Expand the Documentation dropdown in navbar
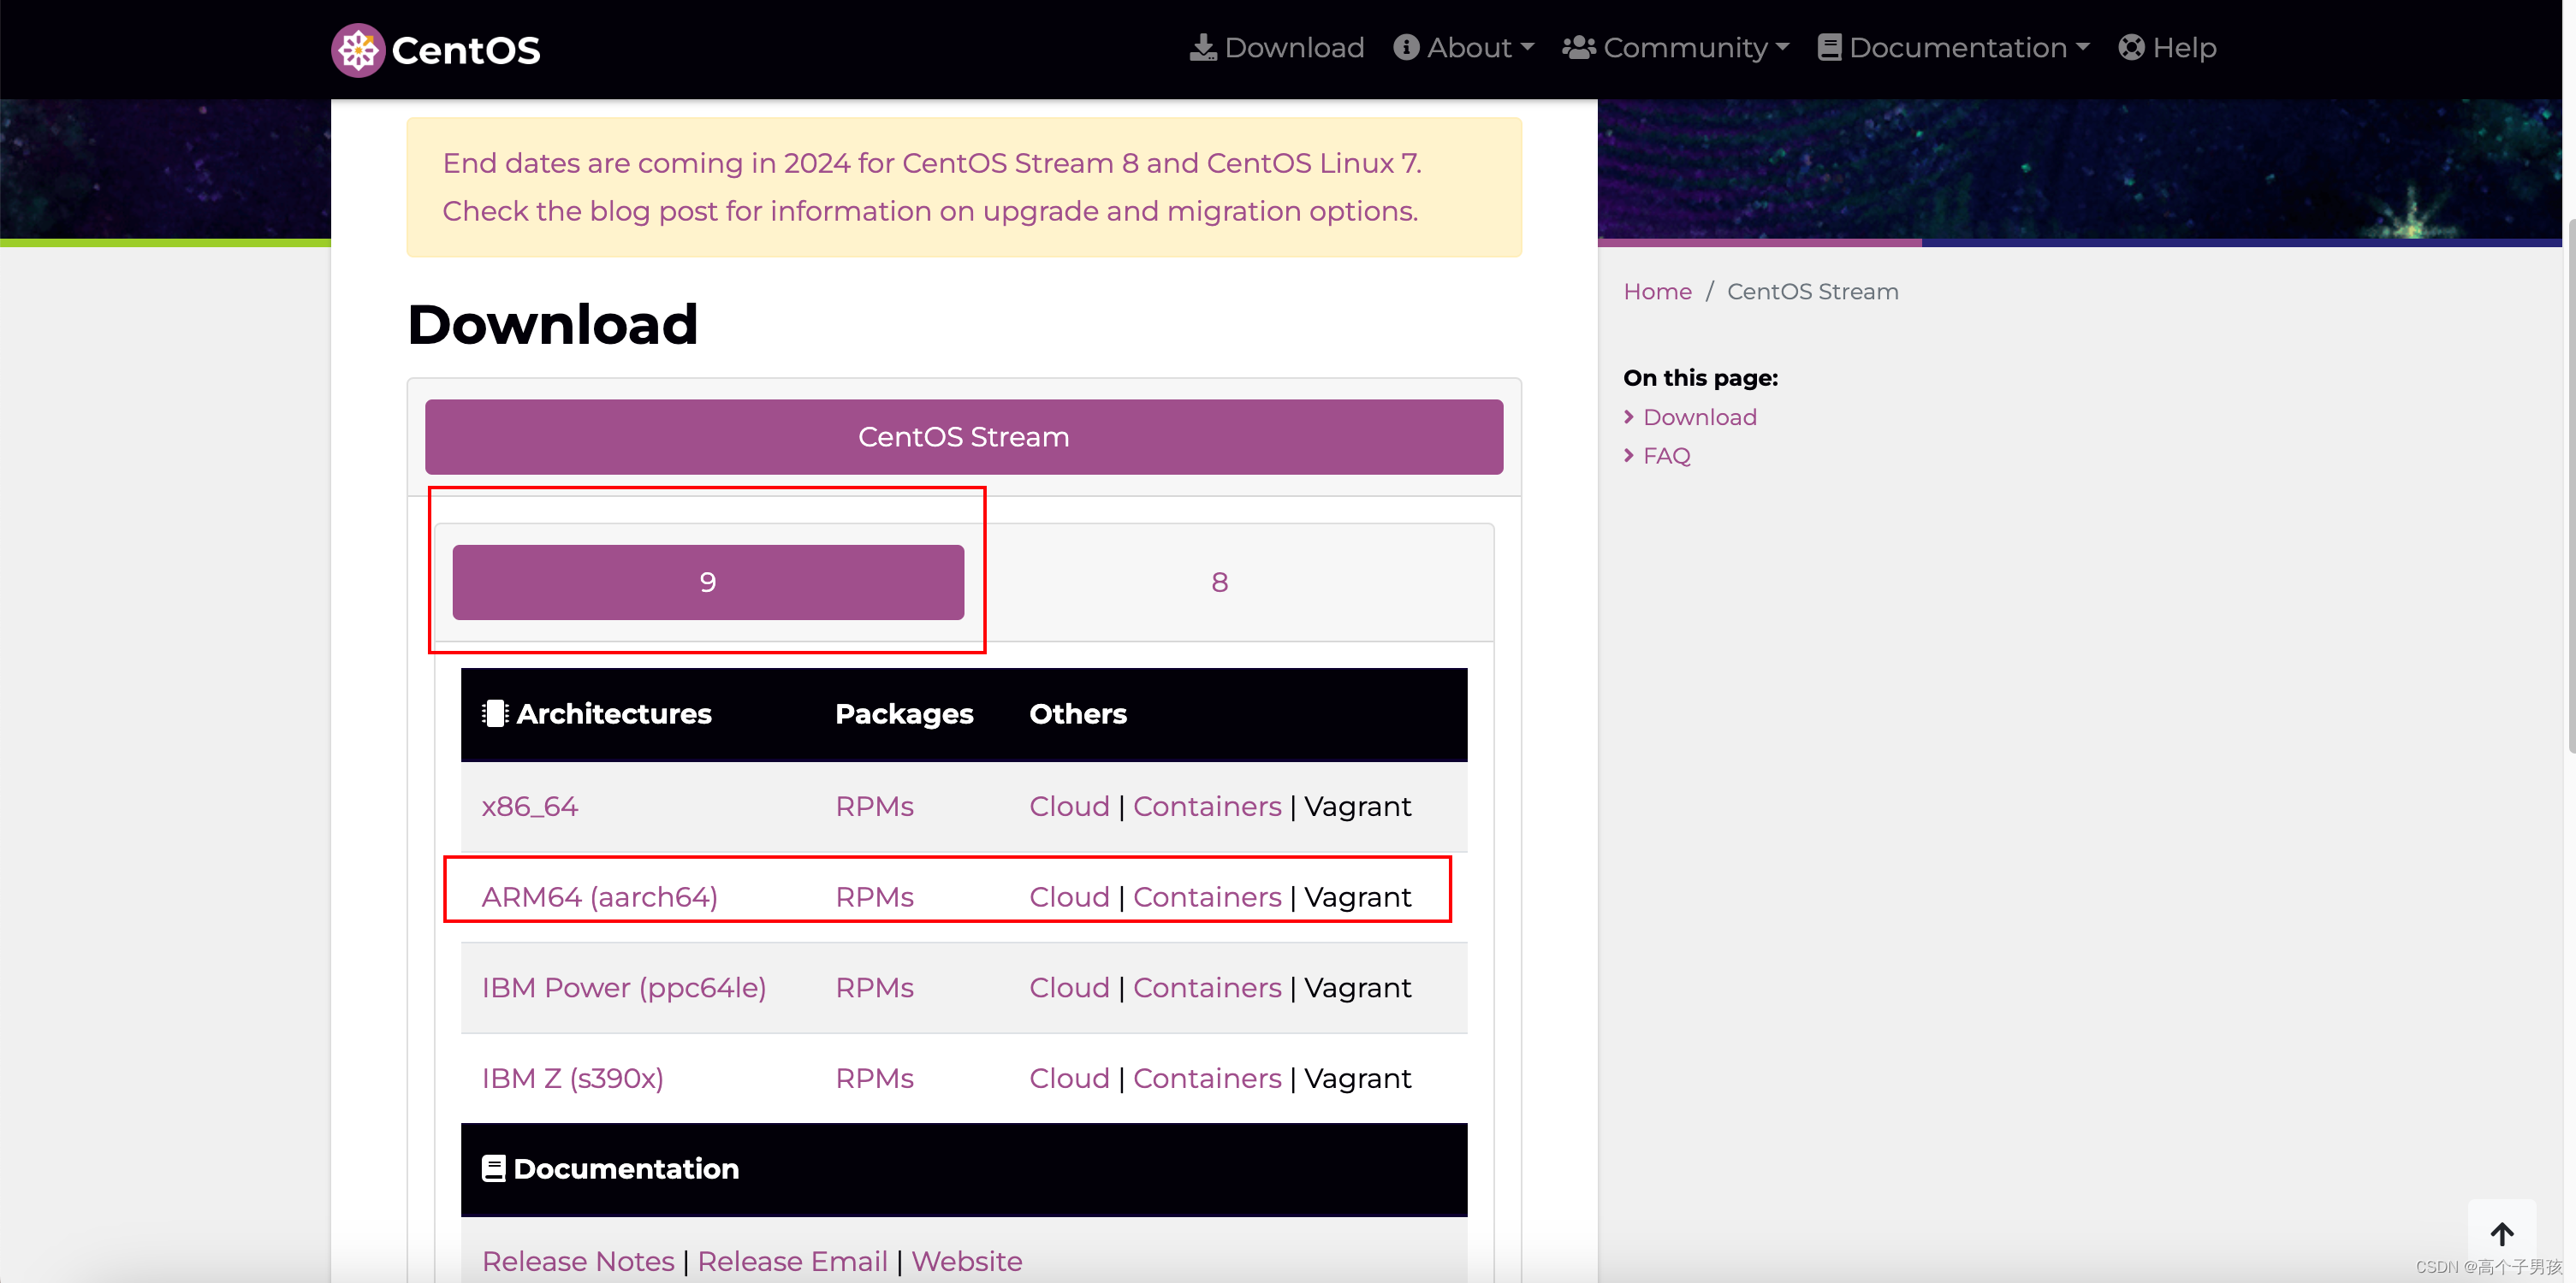The width and height of the screenshot is (2576, 1283). tap(1968, 48)
